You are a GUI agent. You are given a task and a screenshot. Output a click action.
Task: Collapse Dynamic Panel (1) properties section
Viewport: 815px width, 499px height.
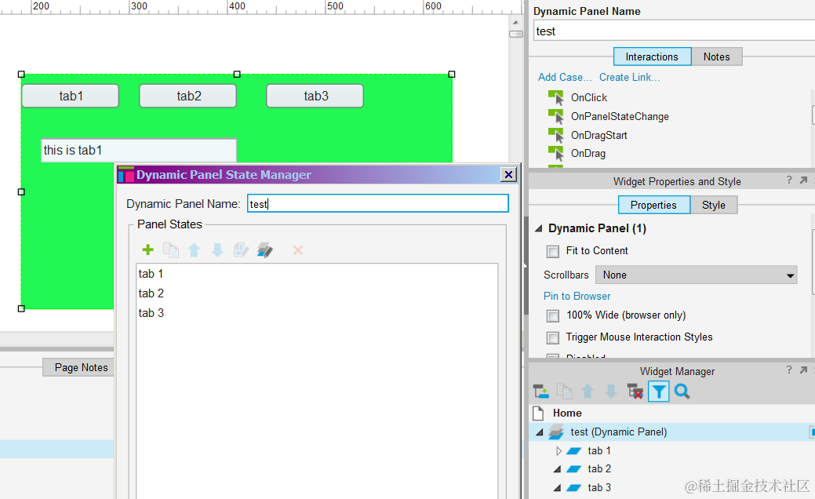click(x=538, y=228)
